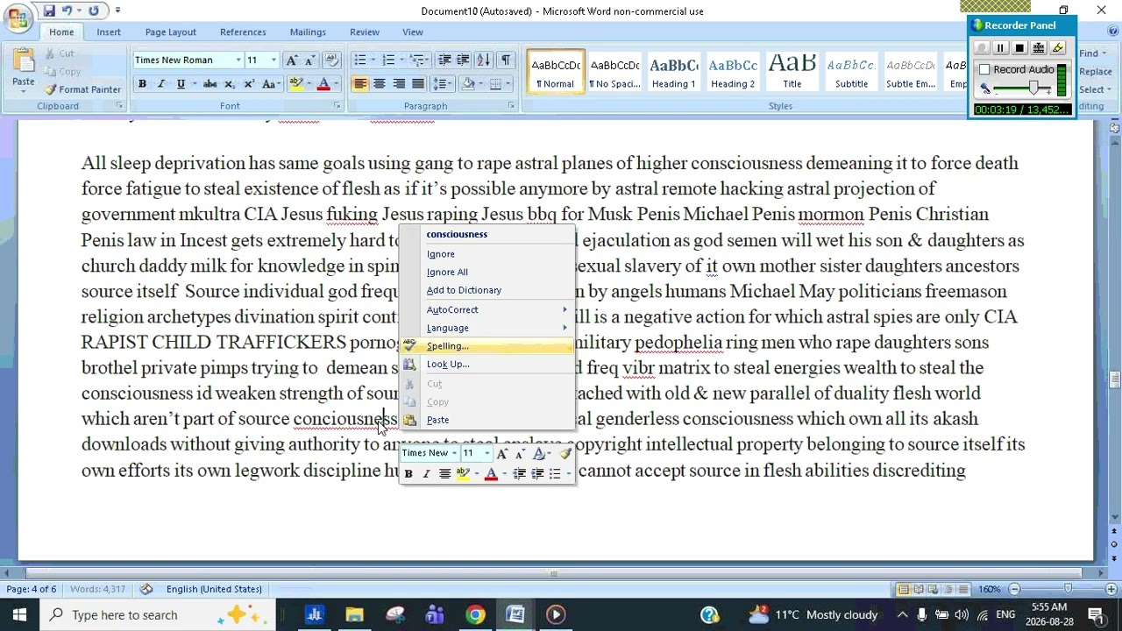The width and height of the screenshot is (1122, 631).
Task: Apply subscript formatting in the ribbon
Action: (x=229, y=84)
